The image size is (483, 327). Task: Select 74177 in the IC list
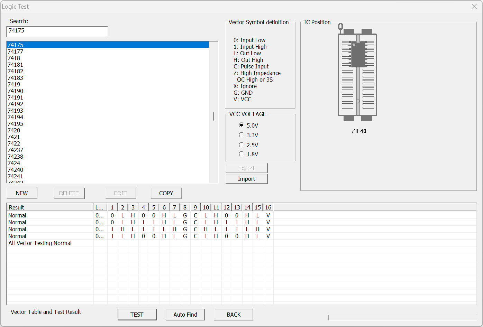[x=108, y=52]
